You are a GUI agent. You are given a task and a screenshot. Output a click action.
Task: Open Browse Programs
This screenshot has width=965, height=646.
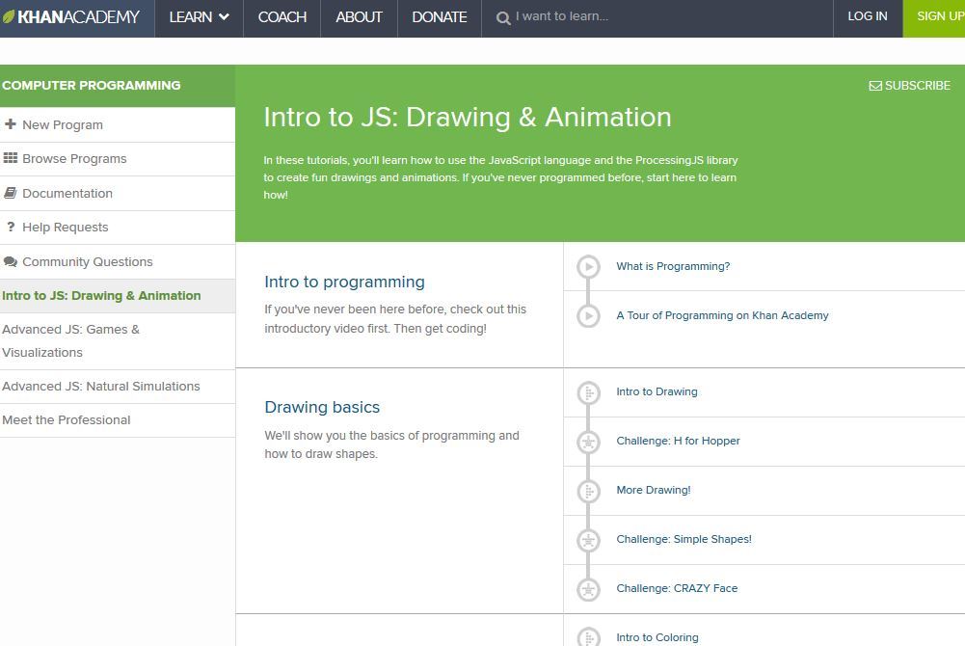tap(74, 159)
